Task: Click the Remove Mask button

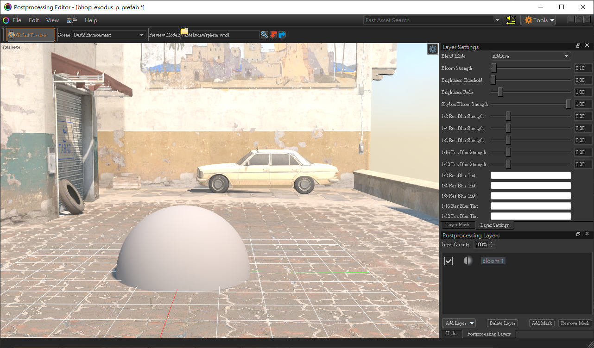Action: click(575, 323)
